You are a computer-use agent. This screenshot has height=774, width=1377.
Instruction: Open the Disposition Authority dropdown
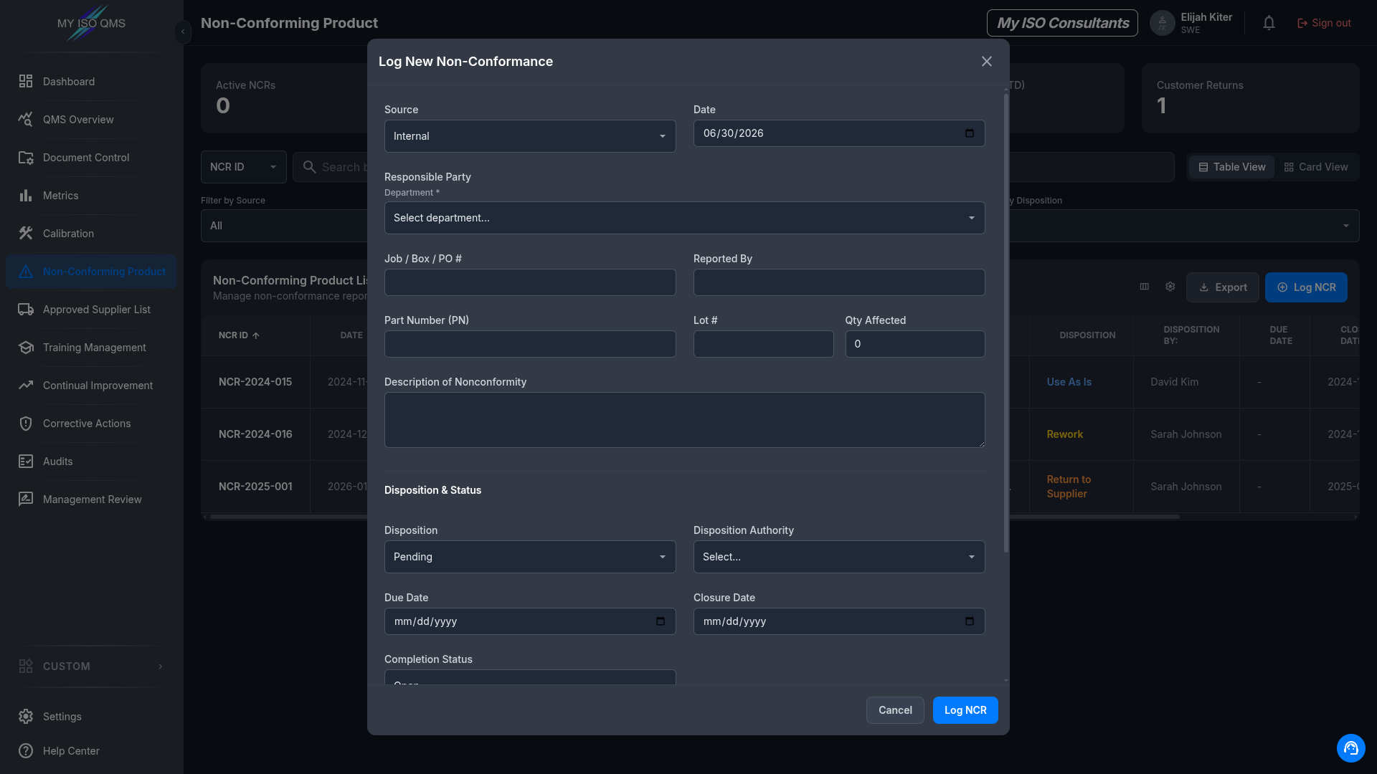click(x=839, y=557)
